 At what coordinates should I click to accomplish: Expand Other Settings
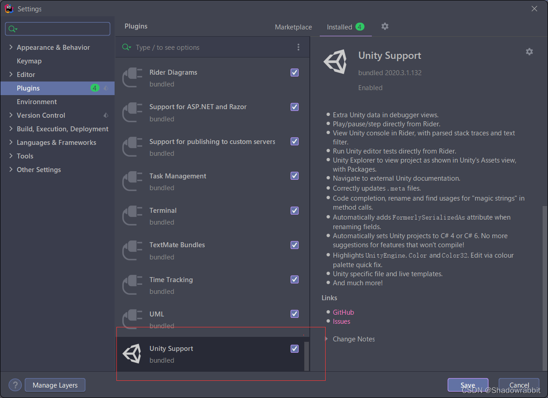pos(11,169)
